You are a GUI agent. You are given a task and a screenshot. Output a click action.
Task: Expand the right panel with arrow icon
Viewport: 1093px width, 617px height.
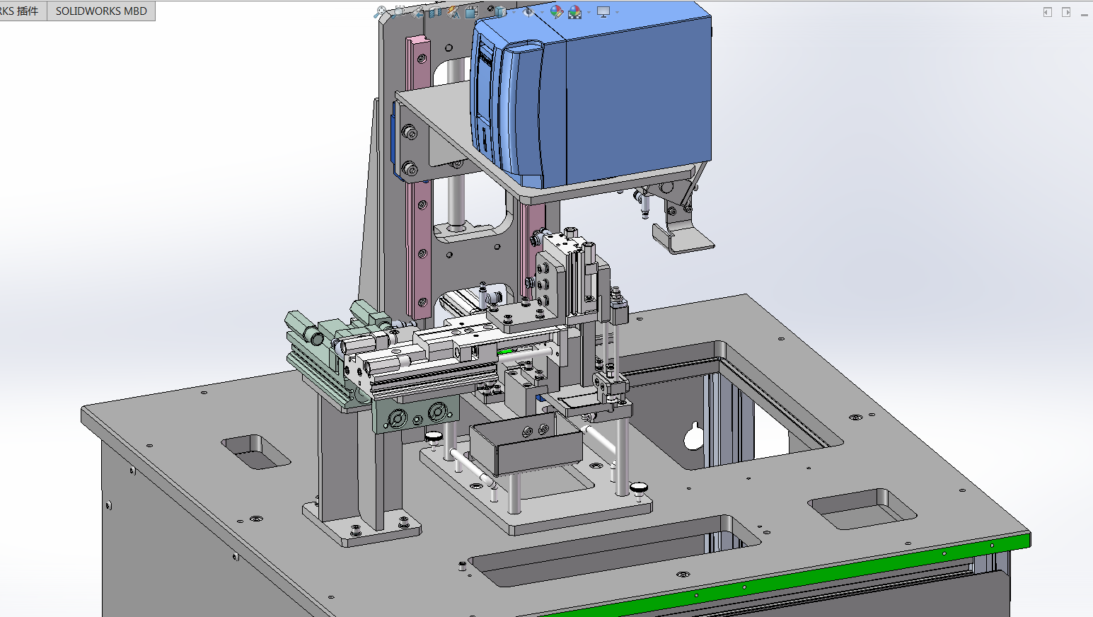[1066, 12]
